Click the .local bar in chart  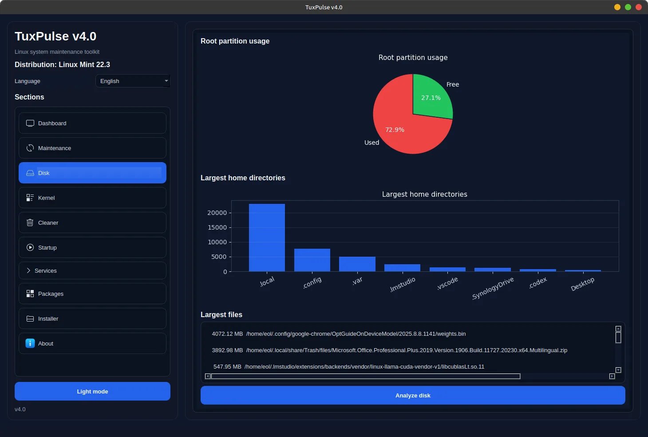[267, 238]
